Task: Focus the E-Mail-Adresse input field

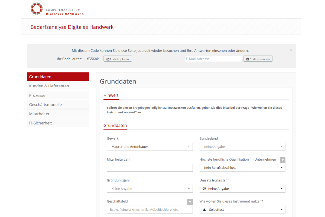Action: pos(213,59)
